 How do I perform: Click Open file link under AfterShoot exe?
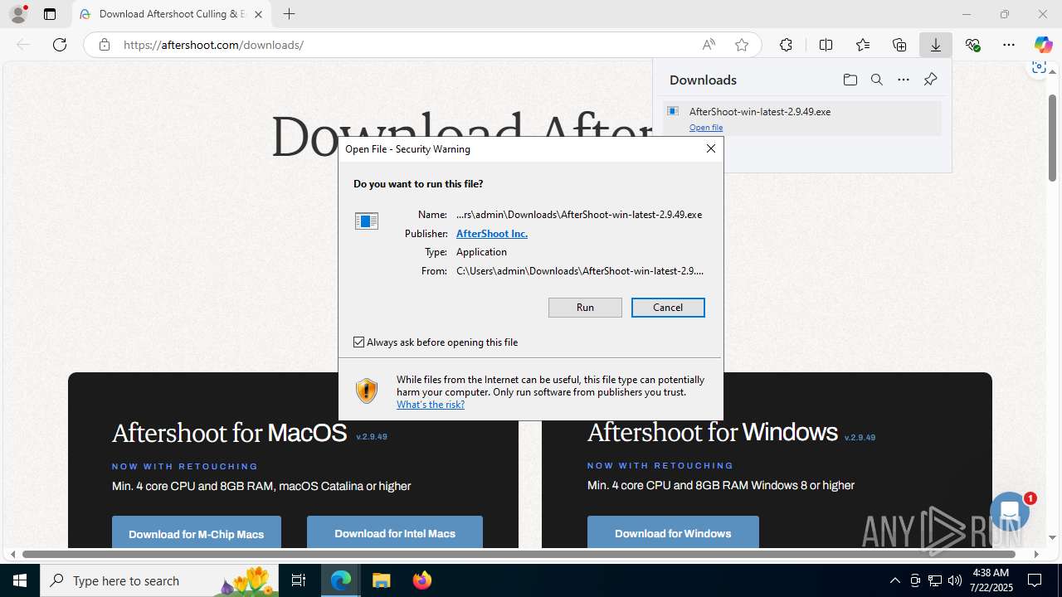coord(706,127)
